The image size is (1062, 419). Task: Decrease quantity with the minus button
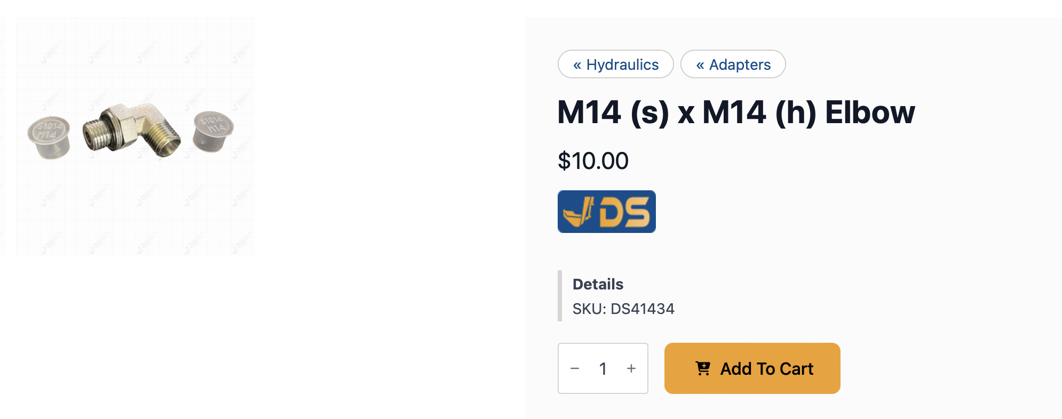pos(575,368)
